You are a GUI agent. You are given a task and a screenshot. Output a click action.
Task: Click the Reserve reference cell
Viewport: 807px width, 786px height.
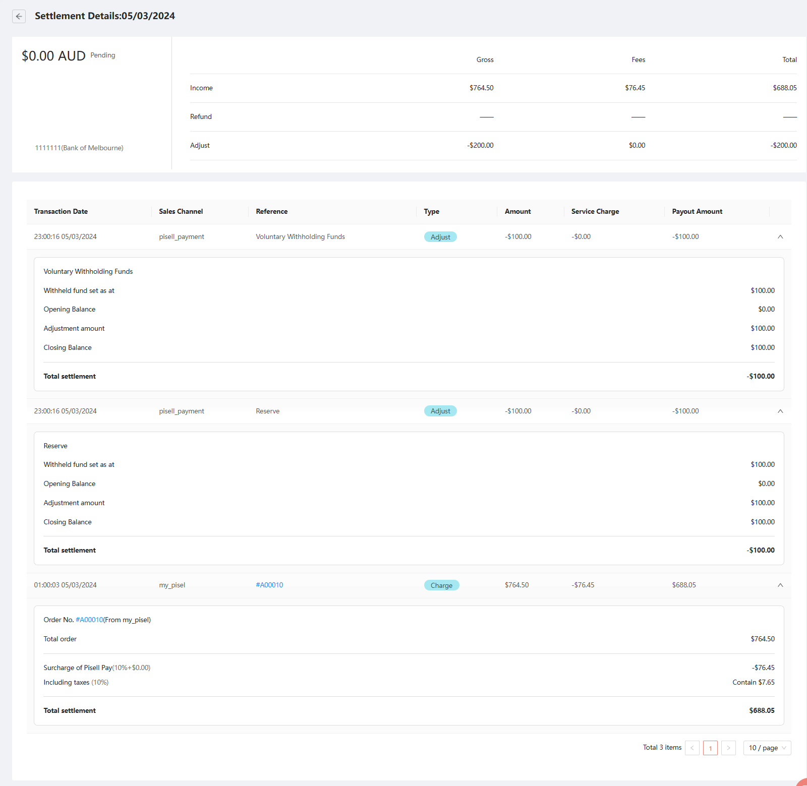267,411
